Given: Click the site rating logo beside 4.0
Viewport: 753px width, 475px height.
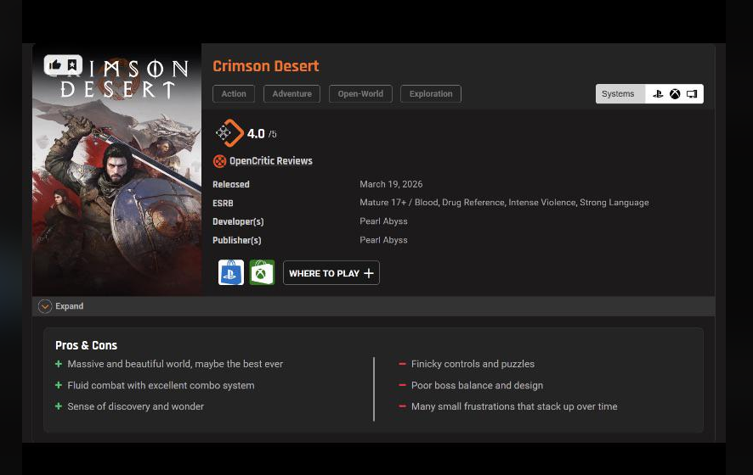Looking at the screenshot, I should coord(229,133).
